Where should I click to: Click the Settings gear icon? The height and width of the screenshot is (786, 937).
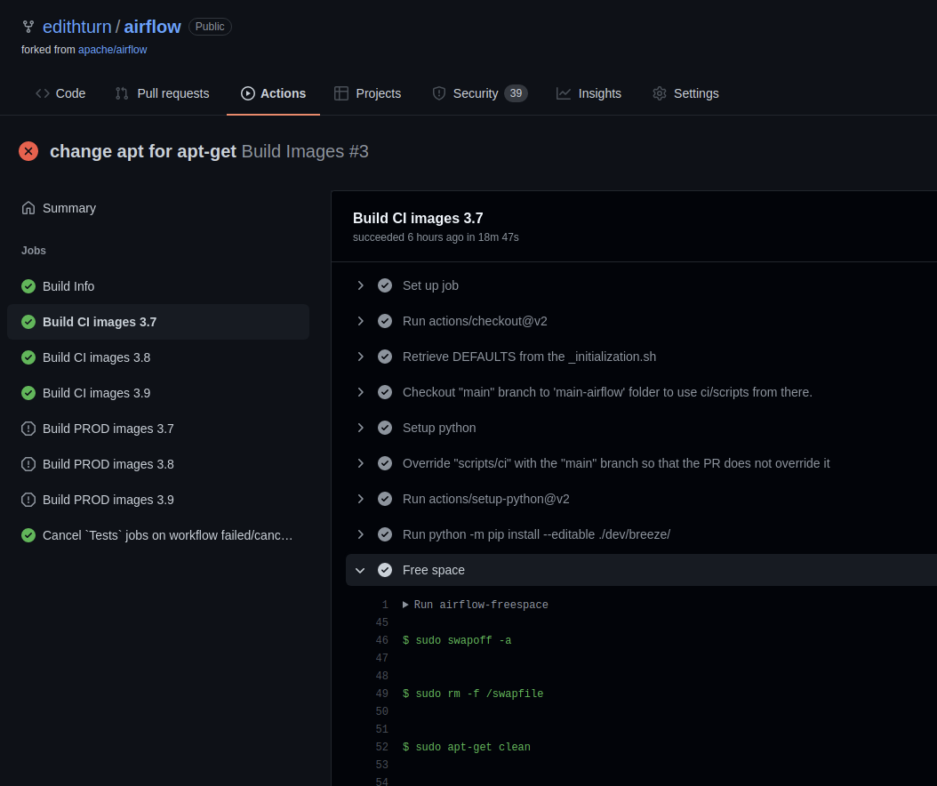coord(659,93)
